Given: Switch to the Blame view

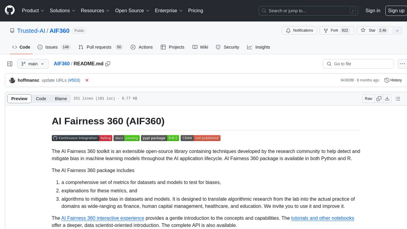Looking at the screenshot, I should click(61, 99).
